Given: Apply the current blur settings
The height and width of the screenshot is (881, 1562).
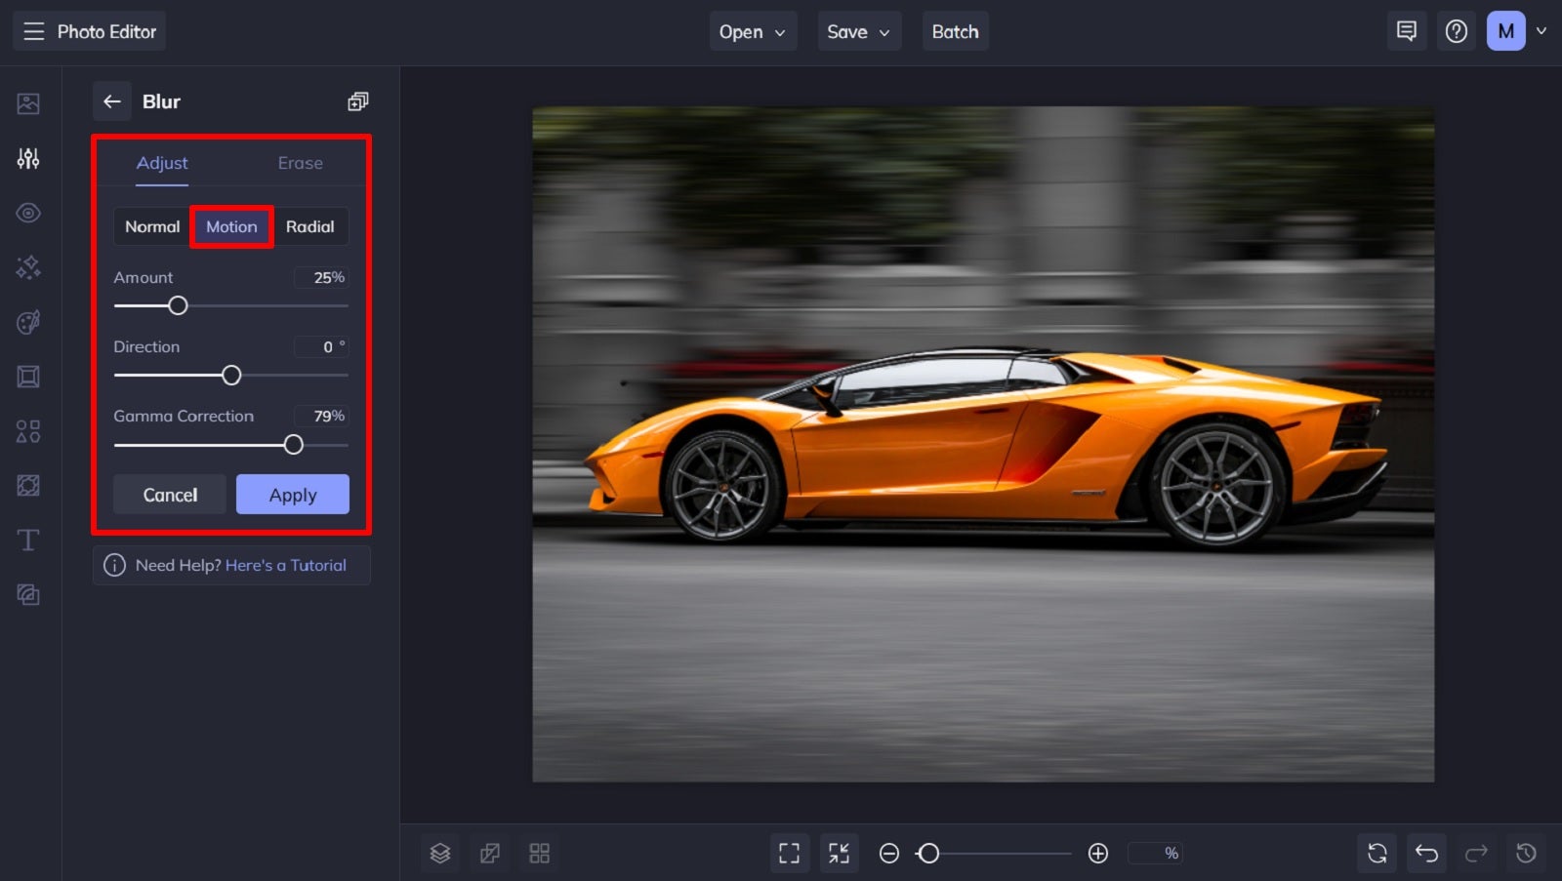Looking at the screenshot, I should point(292,494).
